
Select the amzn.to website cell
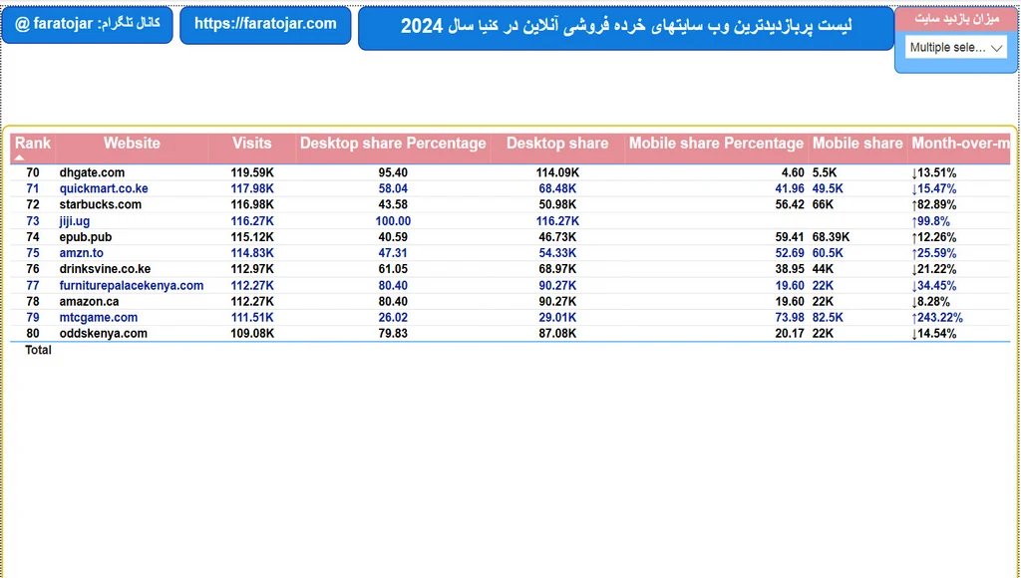pyautogui.click(x=81, y=253)
